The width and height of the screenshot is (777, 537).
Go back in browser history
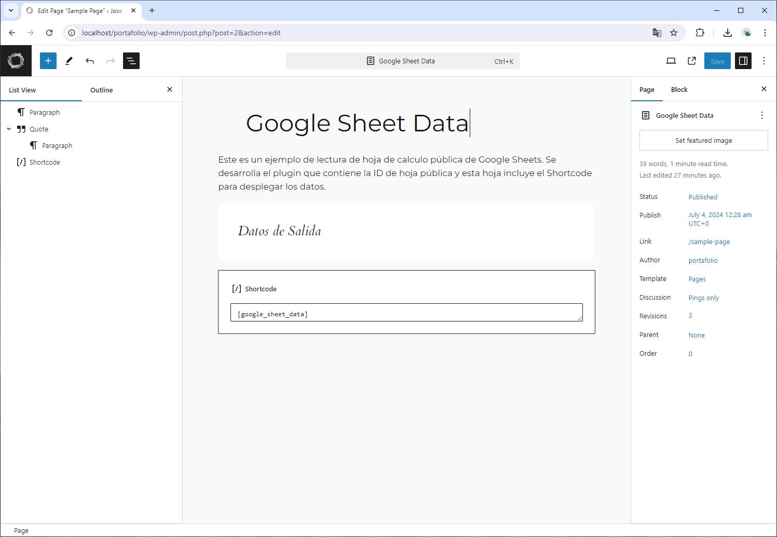pos(12,33)
